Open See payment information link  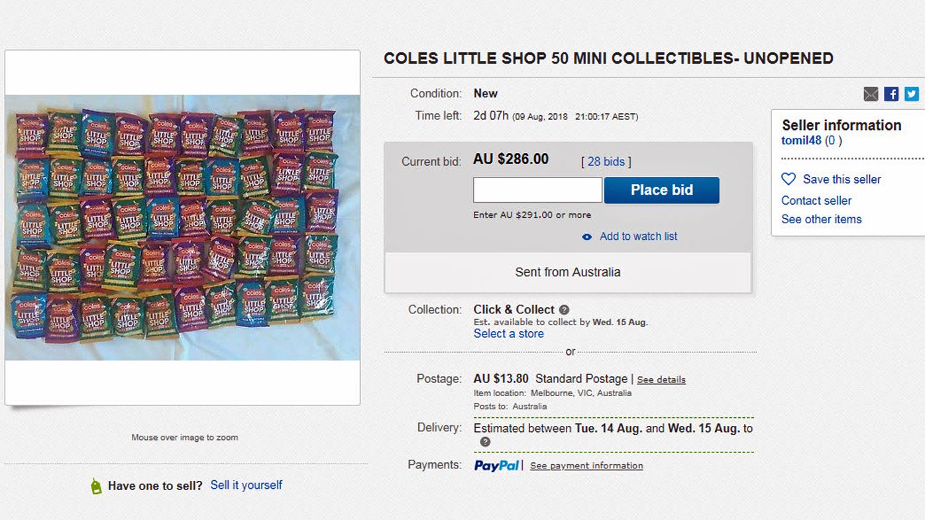coord(586,466)
